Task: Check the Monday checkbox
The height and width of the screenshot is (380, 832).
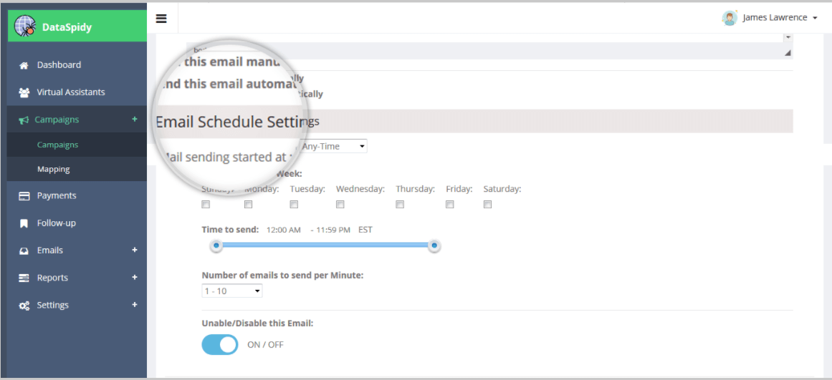Action: point(249,205)
